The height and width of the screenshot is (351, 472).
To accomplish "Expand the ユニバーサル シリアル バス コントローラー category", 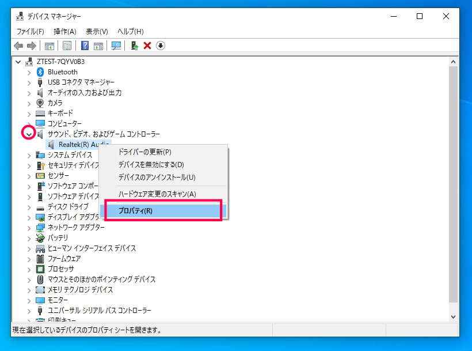I will (29, 311).
